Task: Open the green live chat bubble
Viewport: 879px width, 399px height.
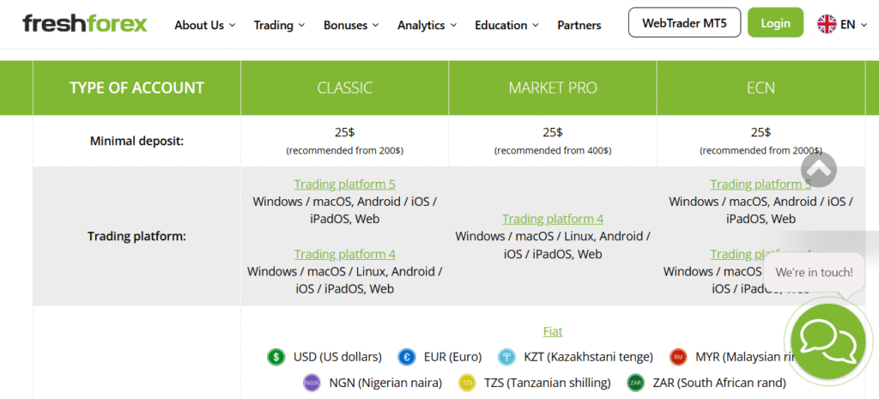Action: tap(828, 342)
